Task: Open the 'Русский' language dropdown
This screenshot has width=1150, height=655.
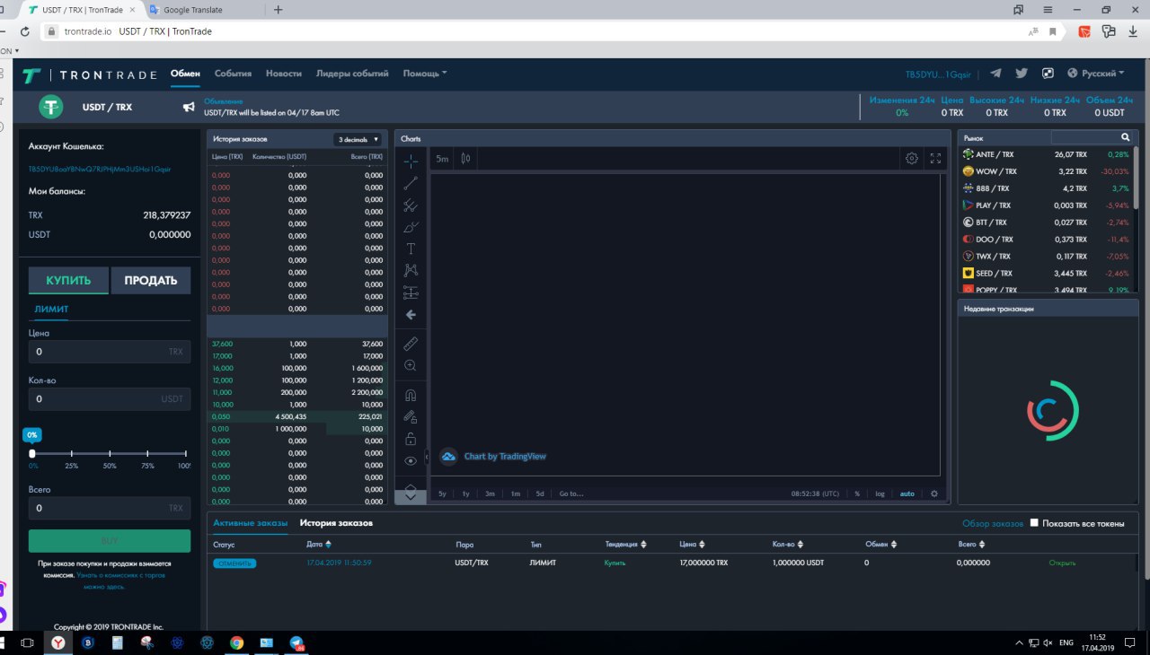Action: (x=1095, y=74)
